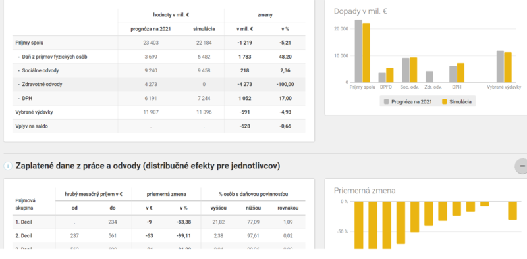Toggle Prognóza na 2021 legend entry
527x259 pixels.
pos(408,101)
